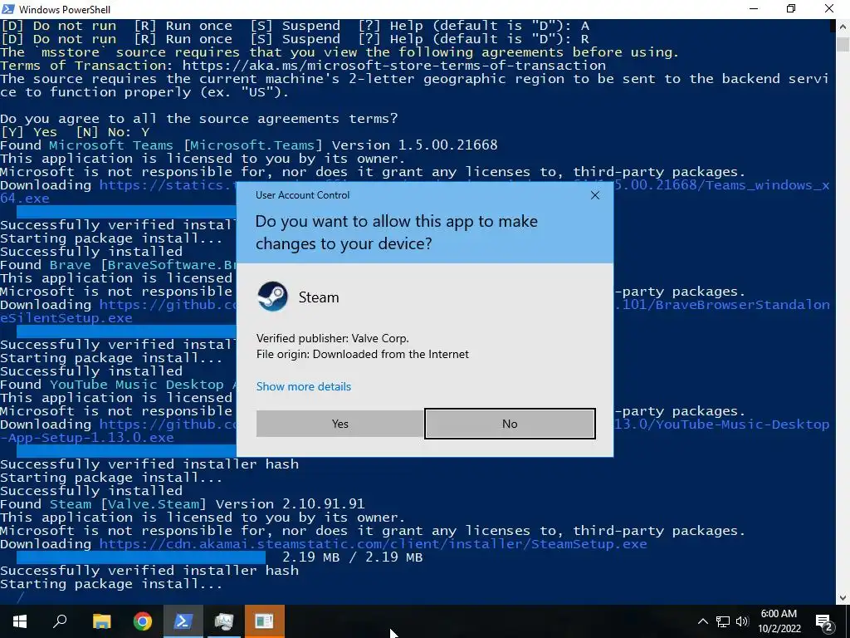Click PowerShell scrollbar up arrow
This screenshot has height=638, width=850.
coord(843,26)
